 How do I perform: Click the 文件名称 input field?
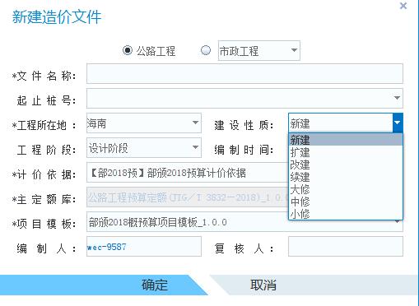(244, 73)
